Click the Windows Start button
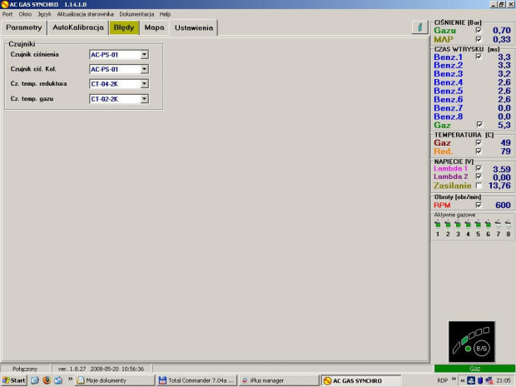516x387 pixels. pyautogui.click(x=14, y=380)
